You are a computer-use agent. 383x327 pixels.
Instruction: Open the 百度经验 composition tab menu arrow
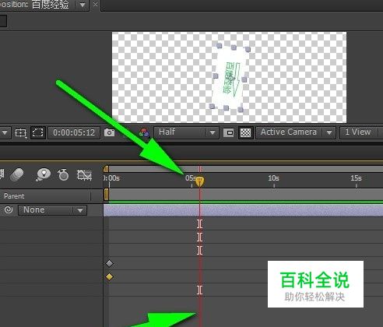tap(83, 5)
